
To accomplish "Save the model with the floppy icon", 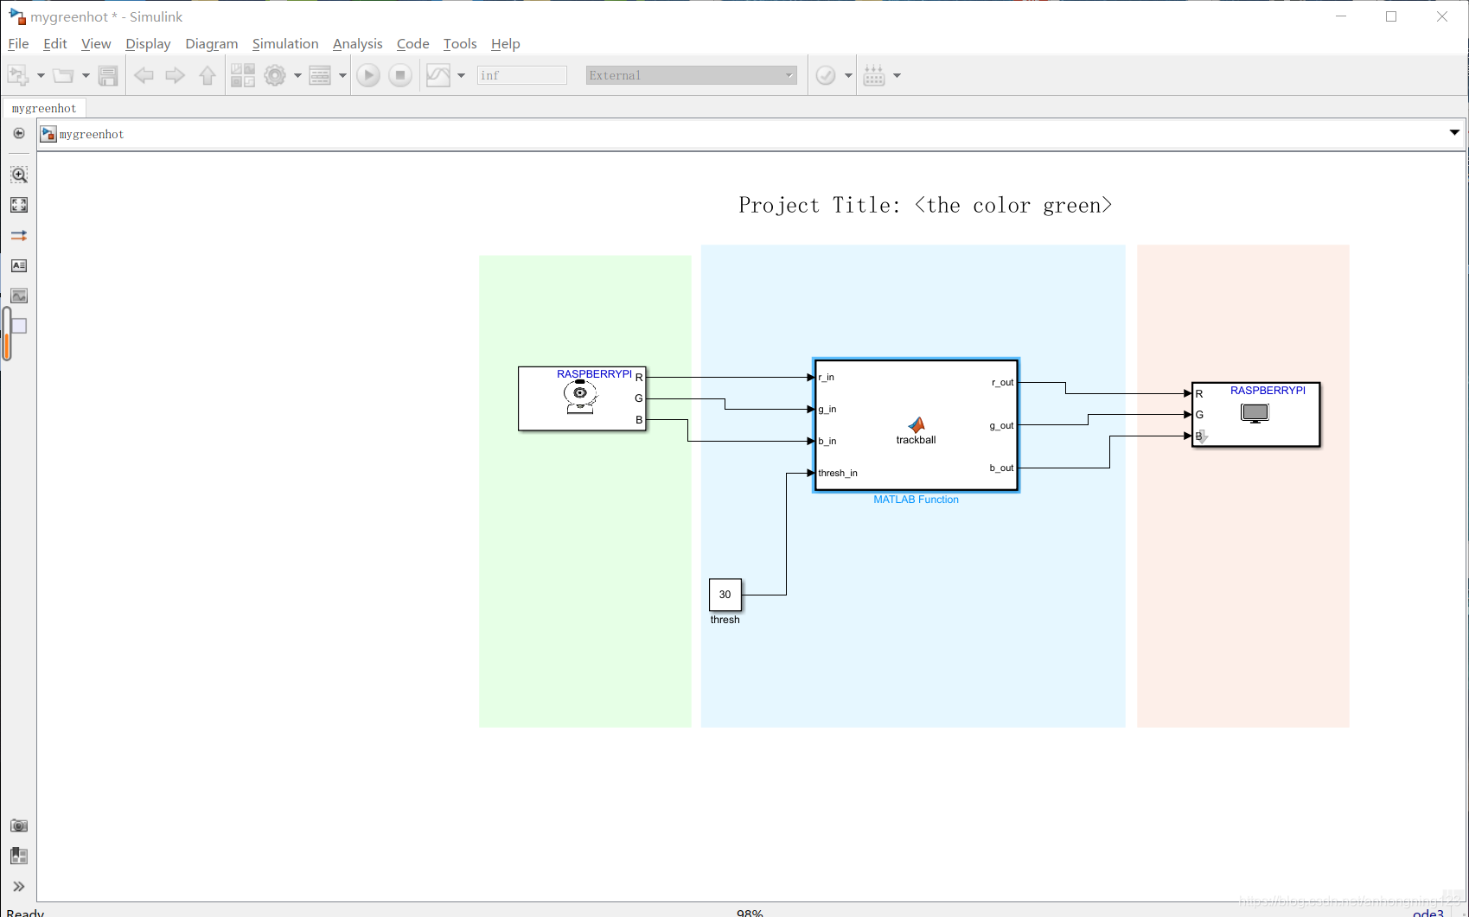I will coord(108,76).
